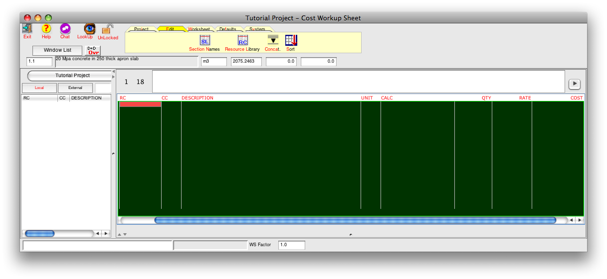This screenshot has height=279, width=607.
Task: Click the CALC column header
Action: (x=387, y=98)
